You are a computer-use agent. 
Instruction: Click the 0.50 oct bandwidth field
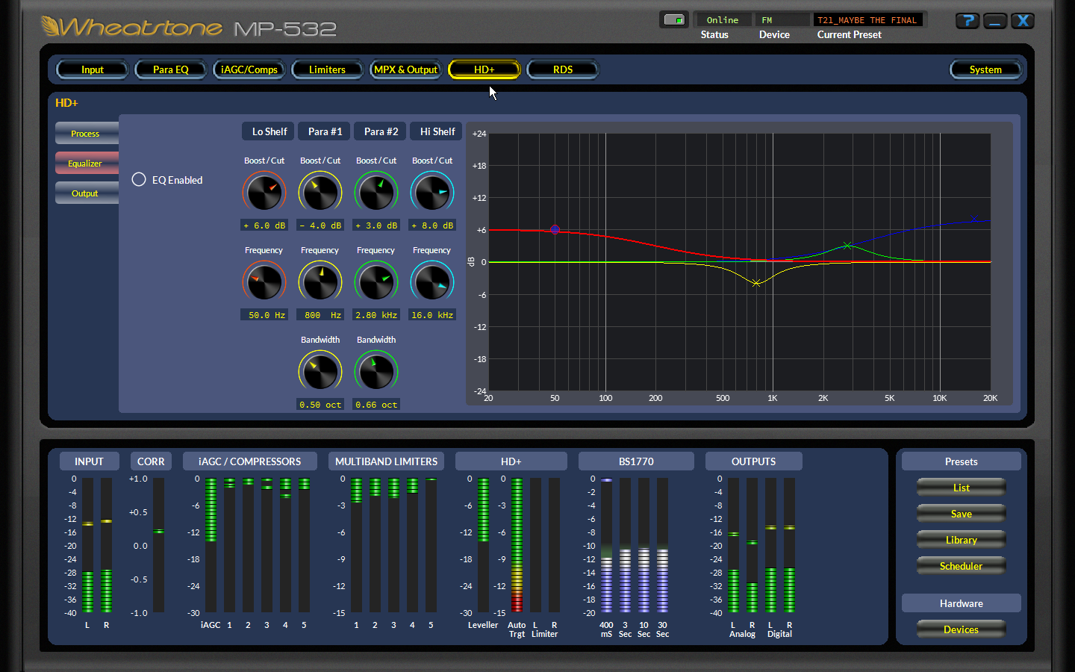(320, 405)
